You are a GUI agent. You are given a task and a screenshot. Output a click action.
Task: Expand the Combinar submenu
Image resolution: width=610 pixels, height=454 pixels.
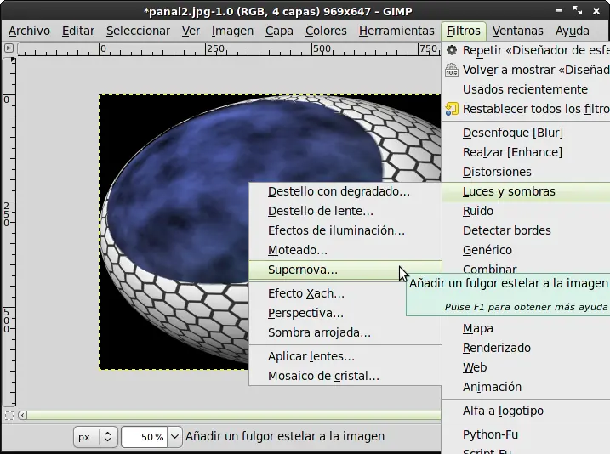(526, 268)
